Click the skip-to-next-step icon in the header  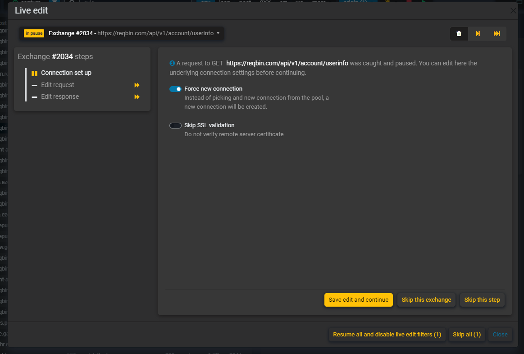[x=478, y=33]
